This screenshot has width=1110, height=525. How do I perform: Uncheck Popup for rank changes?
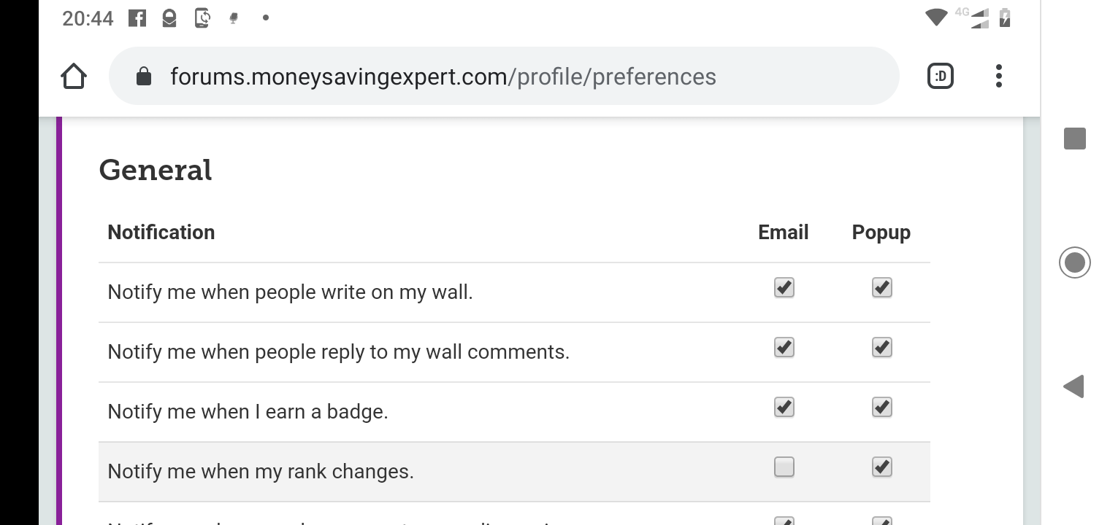coord(882,467)
